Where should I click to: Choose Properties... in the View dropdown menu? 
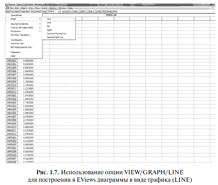pyautogui.click(x=24, y=52)
